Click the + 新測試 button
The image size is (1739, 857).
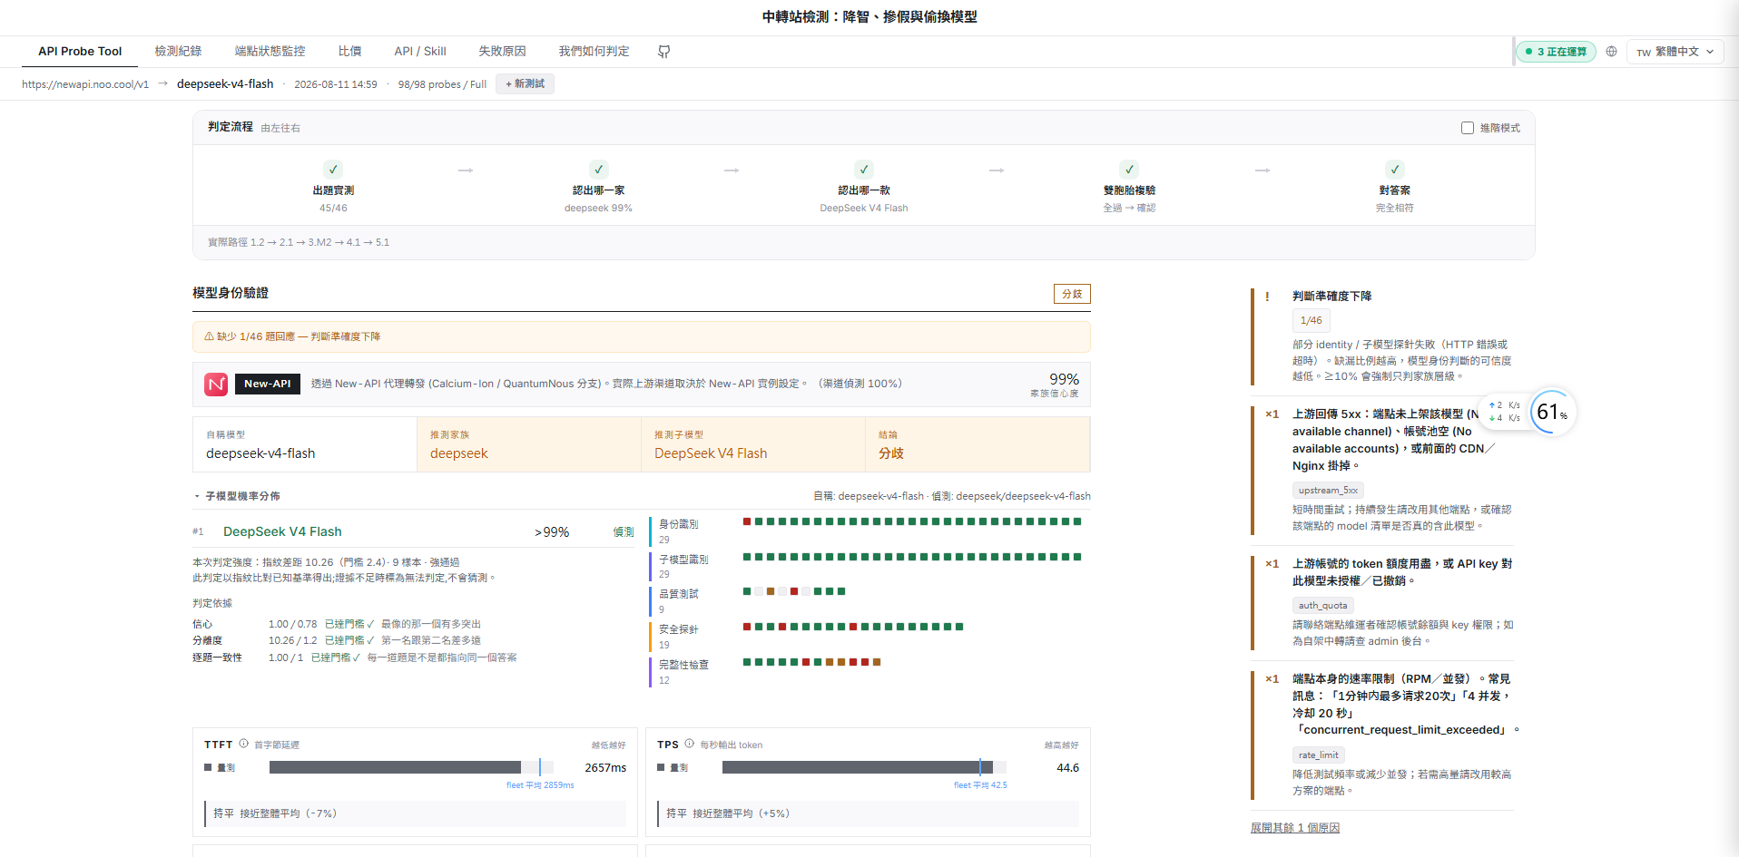click(x=525, y=84)
